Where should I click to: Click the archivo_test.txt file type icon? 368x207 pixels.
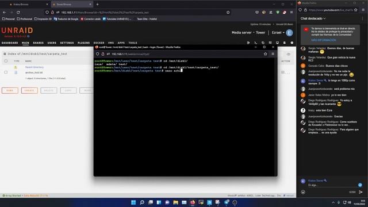pyautogui.click(x=16, y=72)
